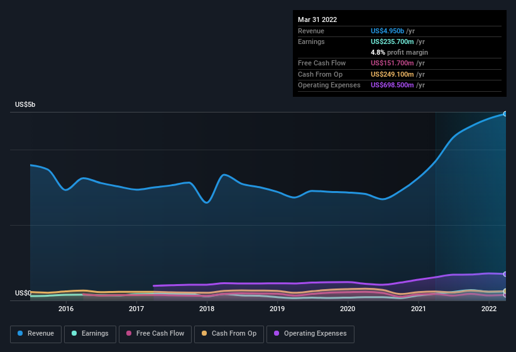Click the Free Cash Flow tooltip label
The height and width of the screenshot is (352, 516).
tap(322, 63)
